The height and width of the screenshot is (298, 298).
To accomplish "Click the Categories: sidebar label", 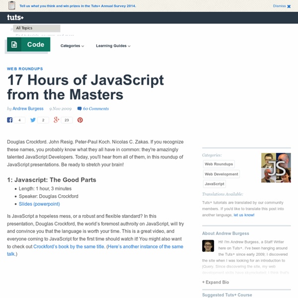I will coord(212,155).
